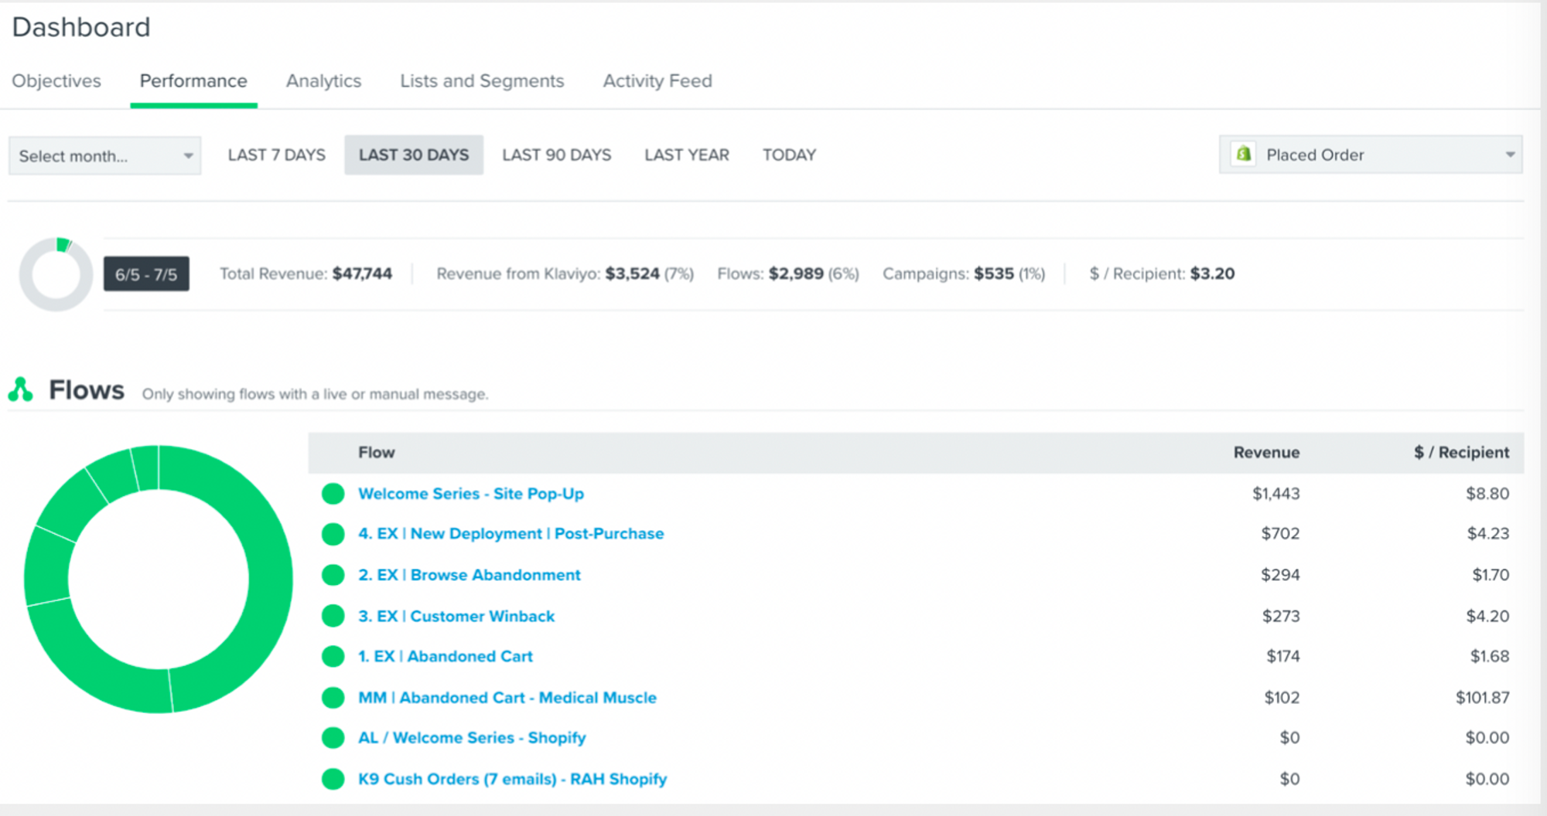Open the 1. EX | Abandoned Cart flow link
The width and height of the screenshot is (1547, 816).
click(x=445, y=656)
